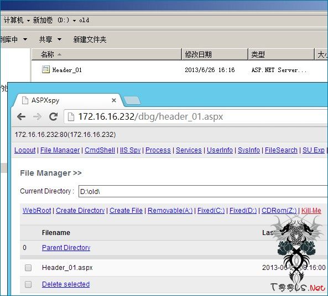Click the old folder breadcrumb

tap(84, 20)
